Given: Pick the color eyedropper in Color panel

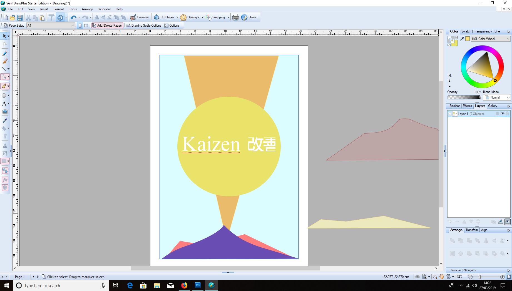Looking at the screenshot, I should 462,39.
